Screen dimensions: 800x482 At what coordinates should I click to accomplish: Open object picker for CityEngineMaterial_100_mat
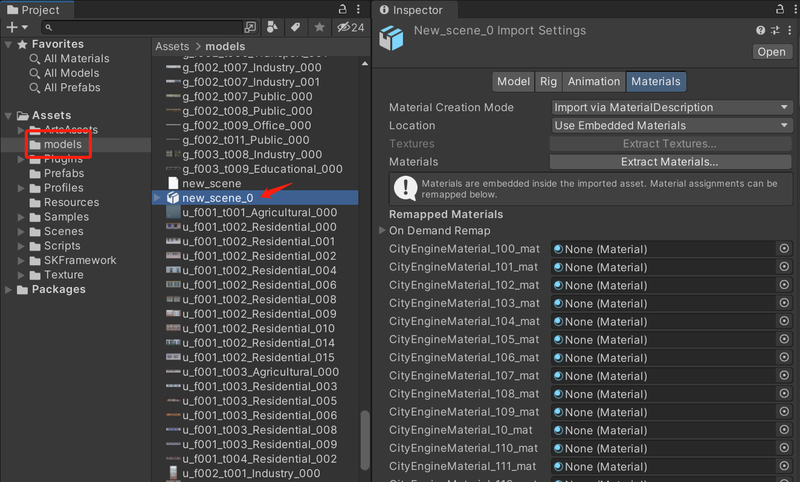(784, 249)
